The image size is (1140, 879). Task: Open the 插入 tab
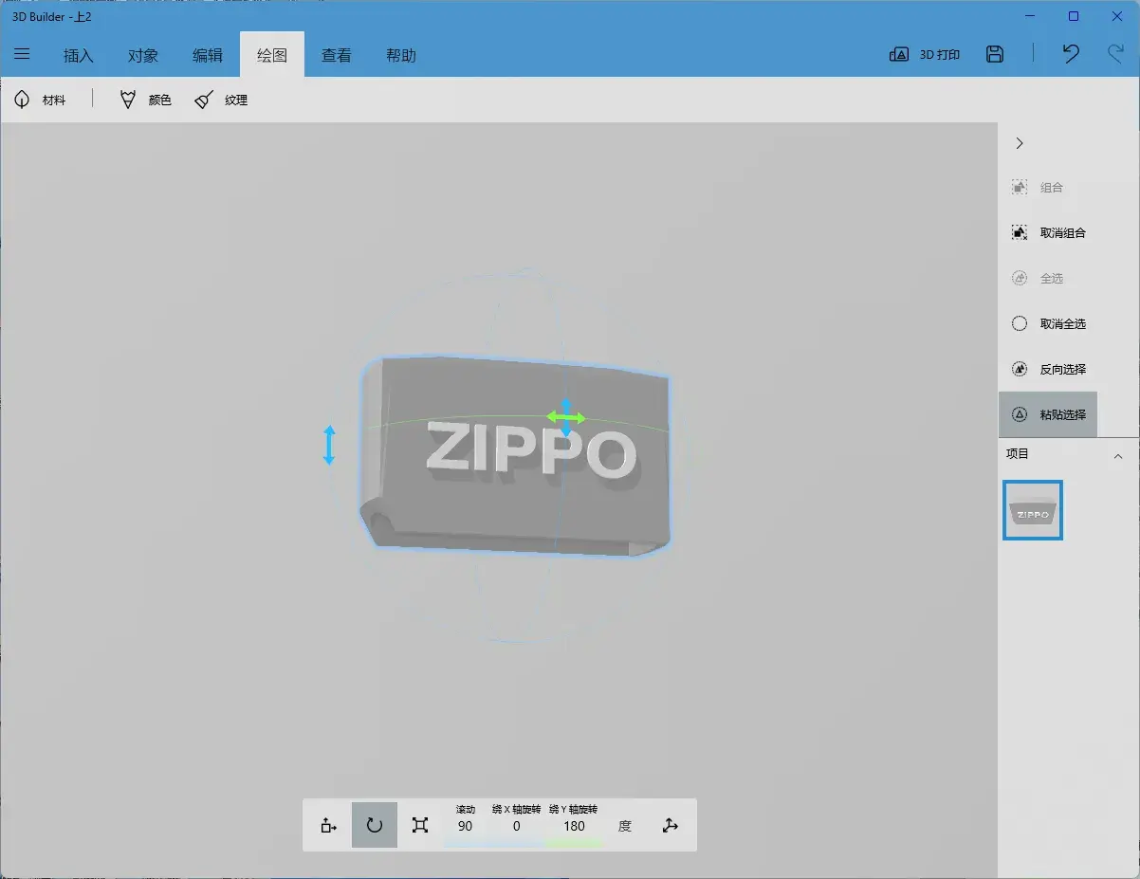[x=79, y=55]
